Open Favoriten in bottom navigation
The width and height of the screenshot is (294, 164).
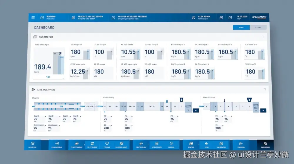click(x=32, y=145)
